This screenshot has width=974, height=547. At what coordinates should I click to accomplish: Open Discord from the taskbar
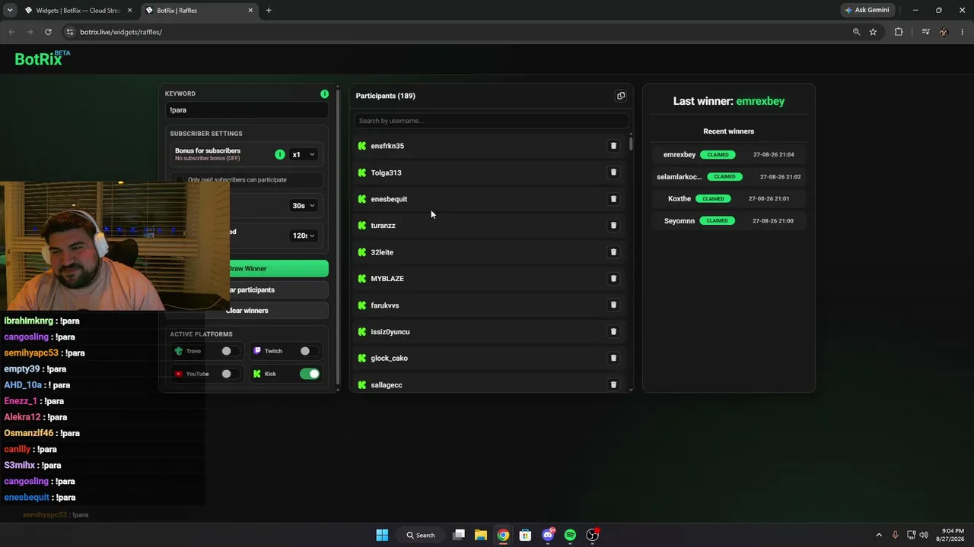(548, 535)
